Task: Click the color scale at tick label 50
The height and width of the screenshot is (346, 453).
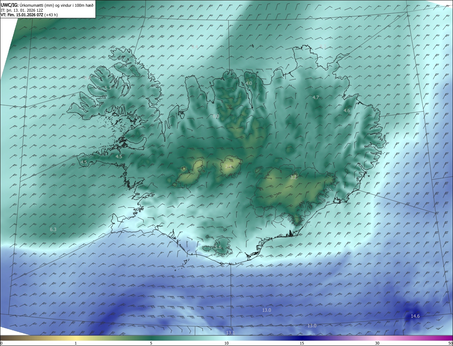Action: click(x=450, y=343)
